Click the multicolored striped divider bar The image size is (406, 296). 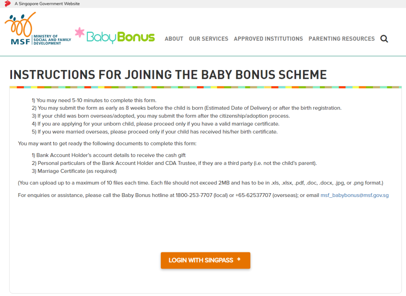[205, 87]
